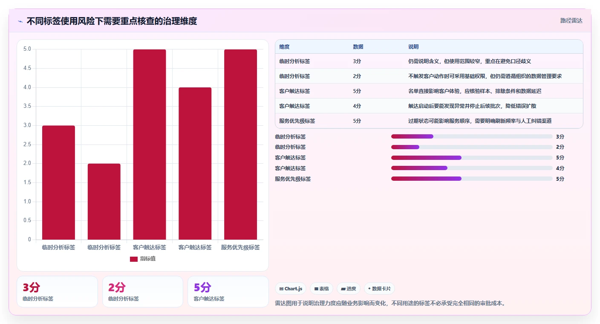Click the 4分 value beside the progress bar
600x324 pixels.
(560, 168)
